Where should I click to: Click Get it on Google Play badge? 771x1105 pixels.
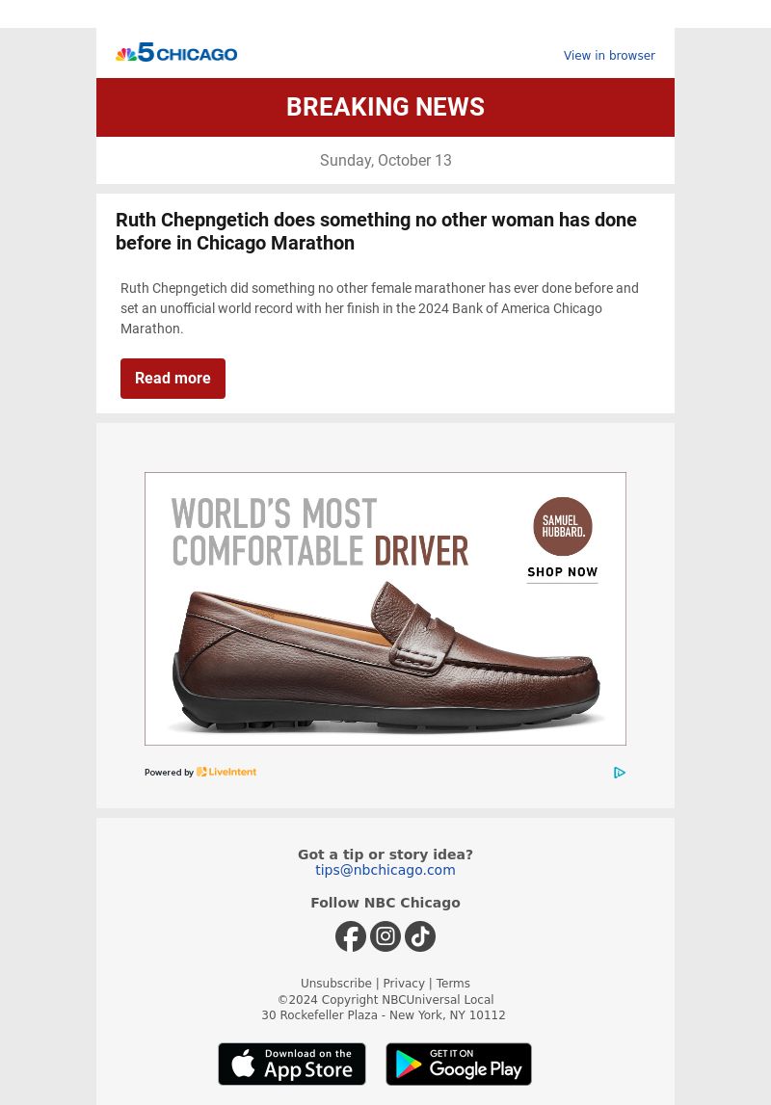(459, 1065)
